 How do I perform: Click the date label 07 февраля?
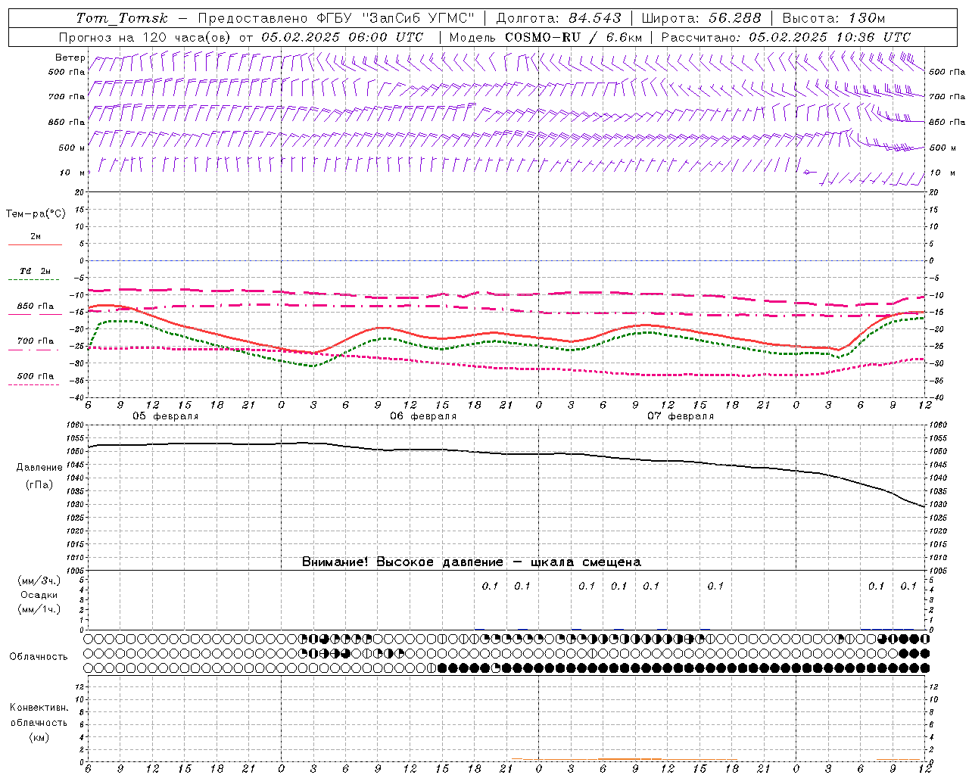[x=681, y=416]
